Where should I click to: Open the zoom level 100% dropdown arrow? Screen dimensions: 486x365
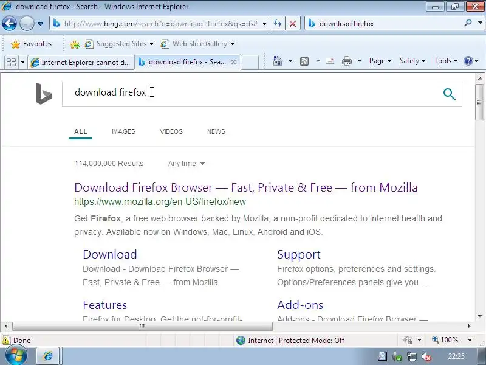click(x=470, y=340)
